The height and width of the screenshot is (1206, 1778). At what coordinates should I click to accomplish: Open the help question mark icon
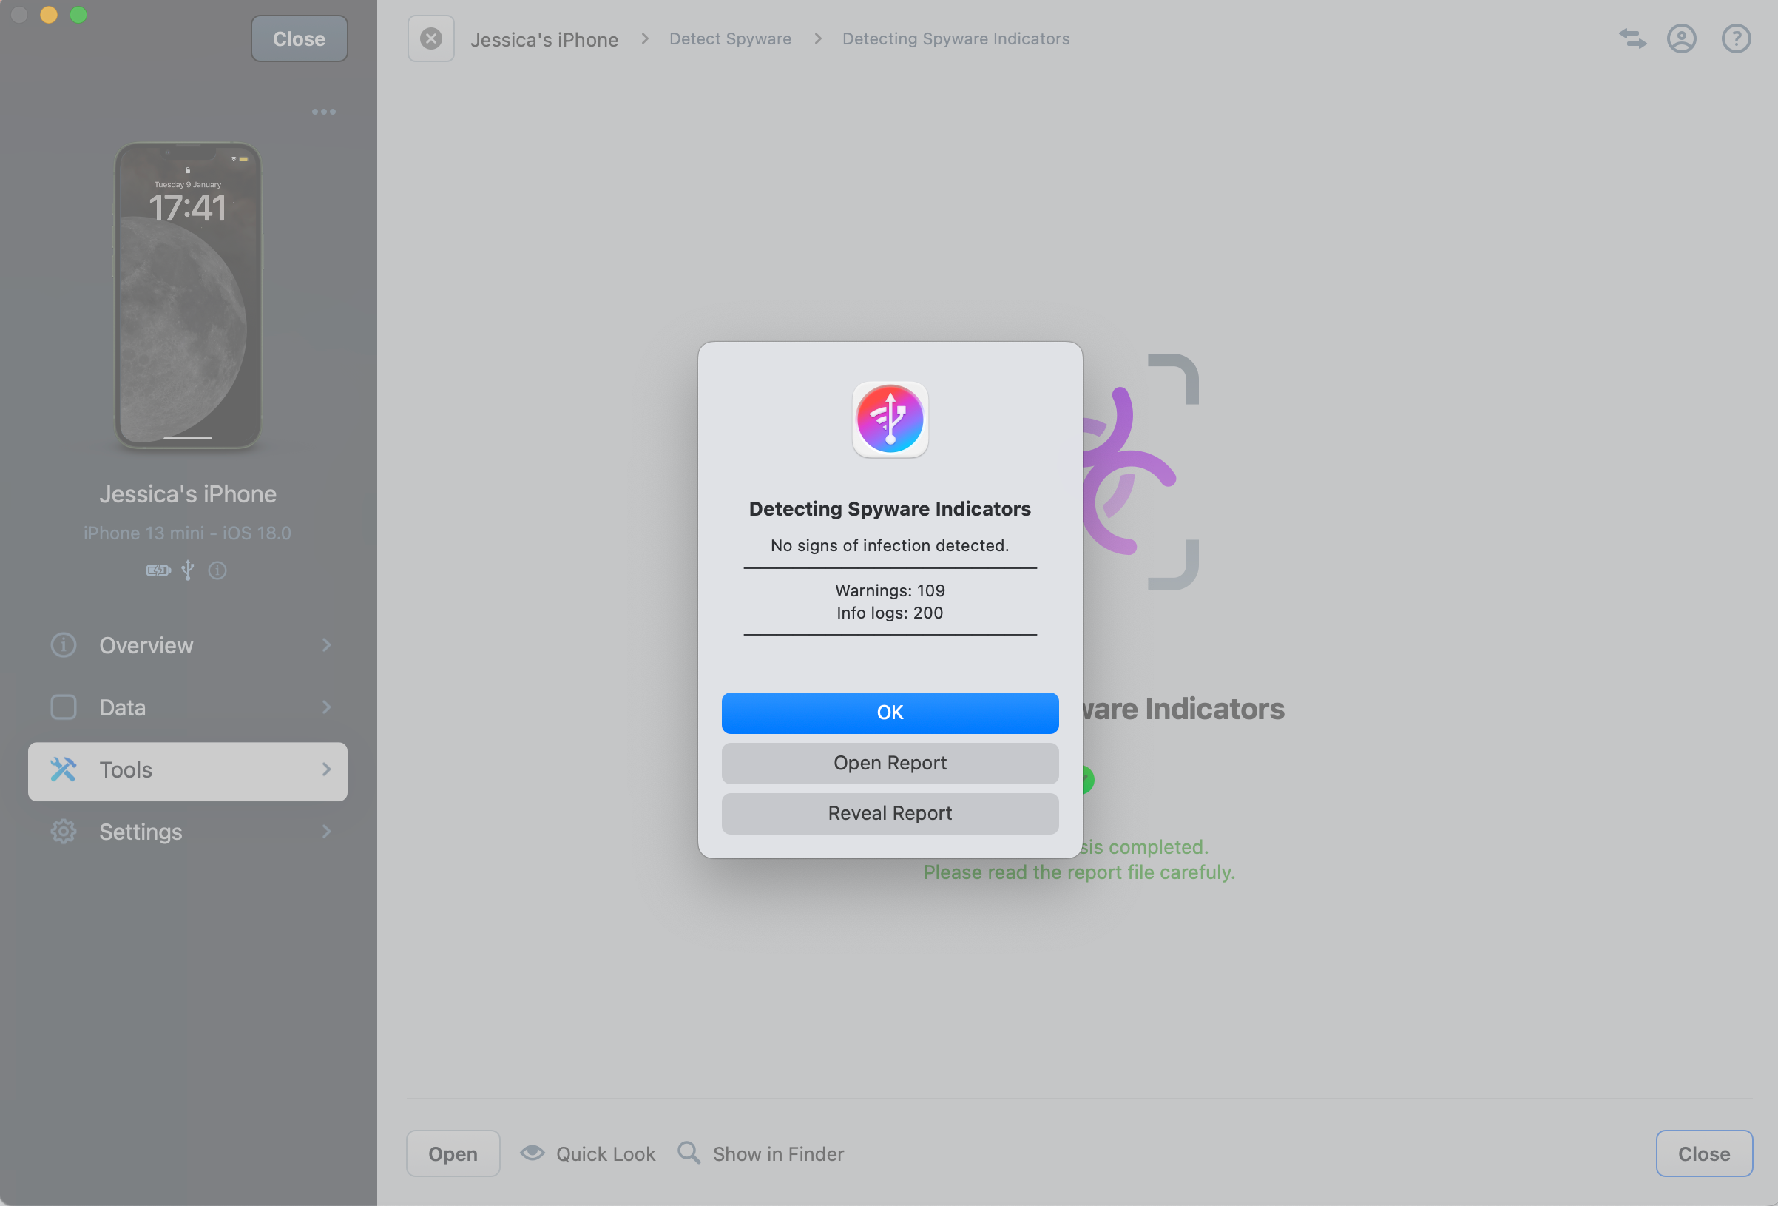point(1736,38)
